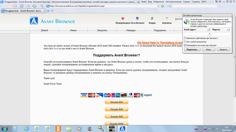Viewport: 236px width, 132px height.
Task: Uncheck Show this window at startup
Action: [185, 45]
